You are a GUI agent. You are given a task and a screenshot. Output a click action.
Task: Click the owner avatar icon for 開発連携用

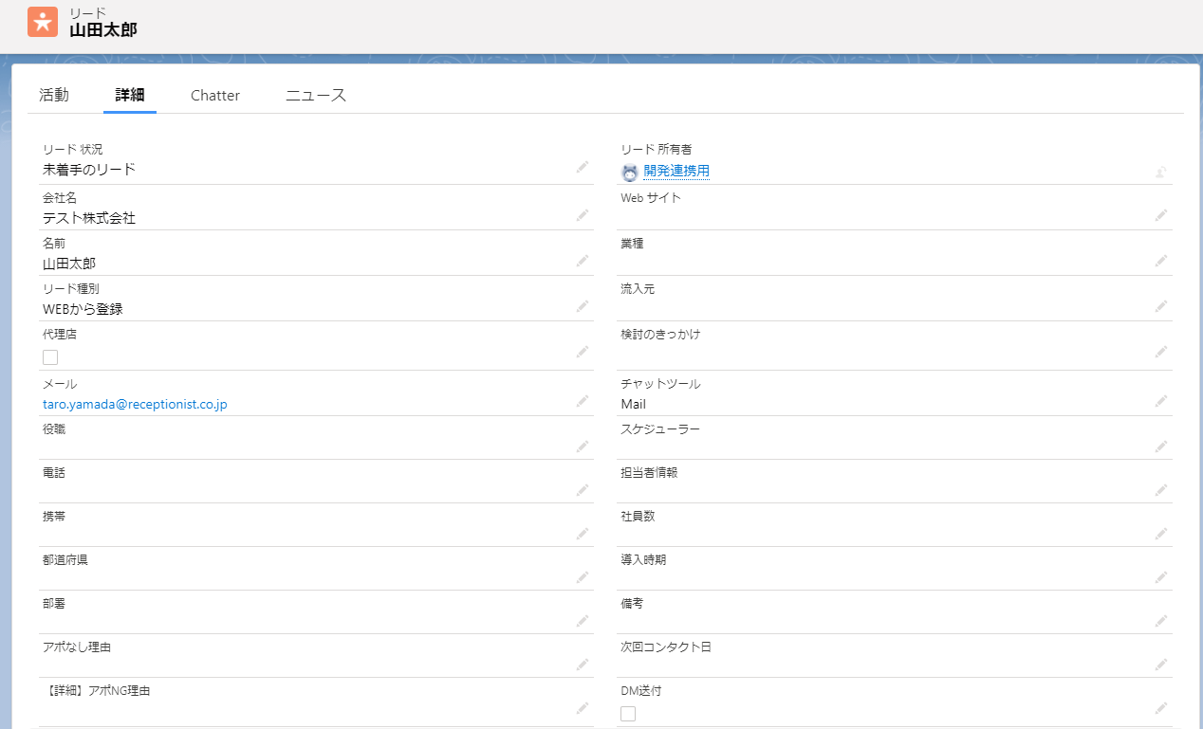(x=630, y=173)
